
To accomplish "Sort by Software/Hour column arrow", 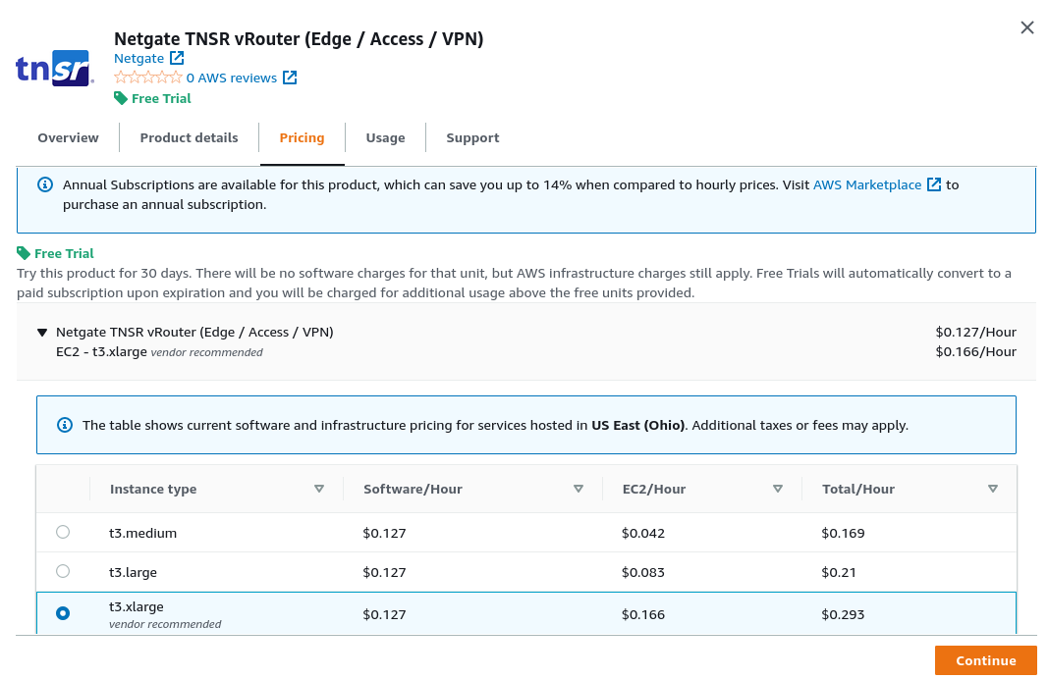I will (x=579, y=489).
